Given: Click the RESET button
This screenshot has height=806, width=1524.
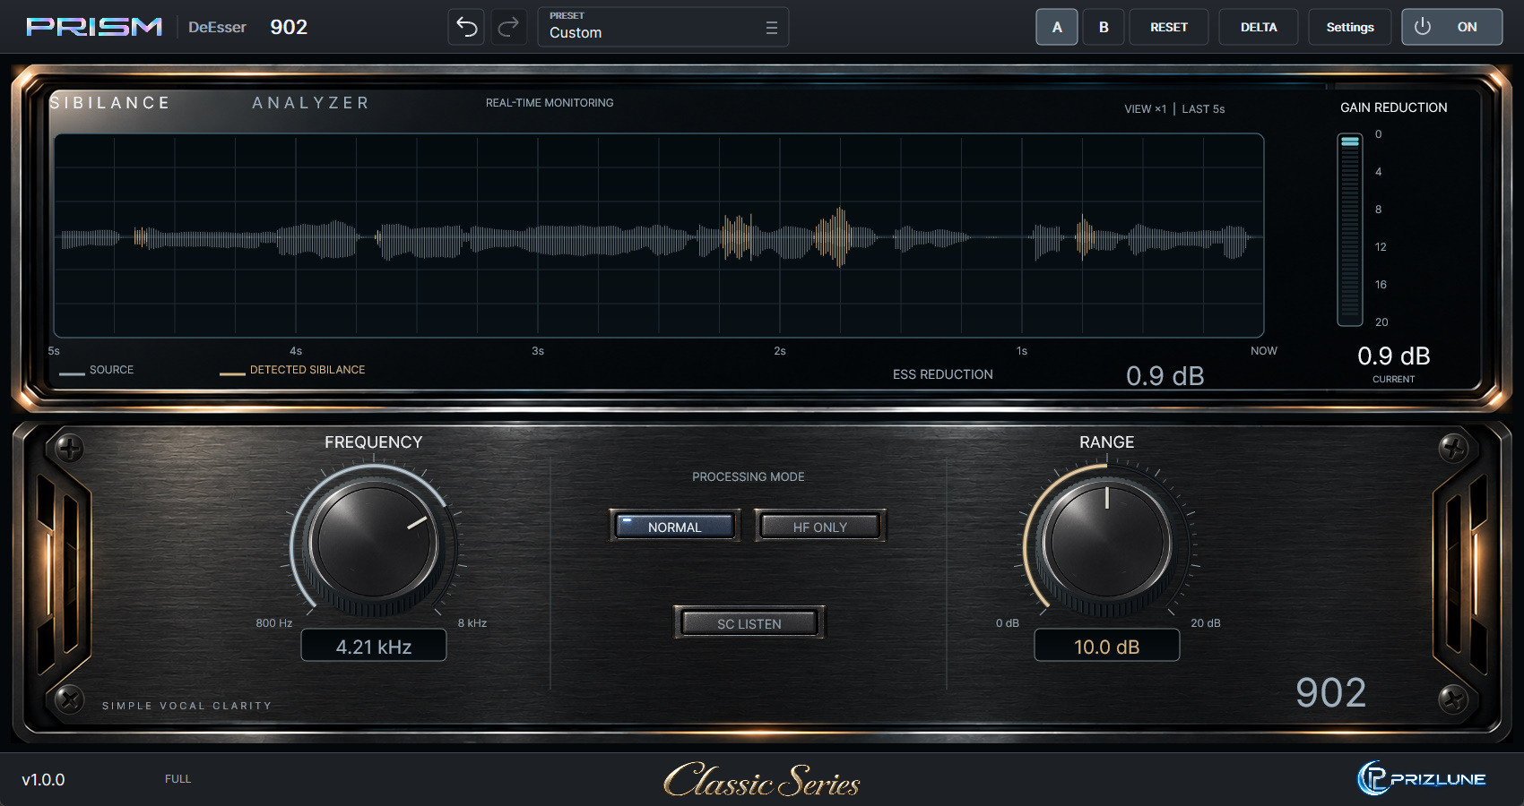Looking at the screenshot, I should point(1169,27).
